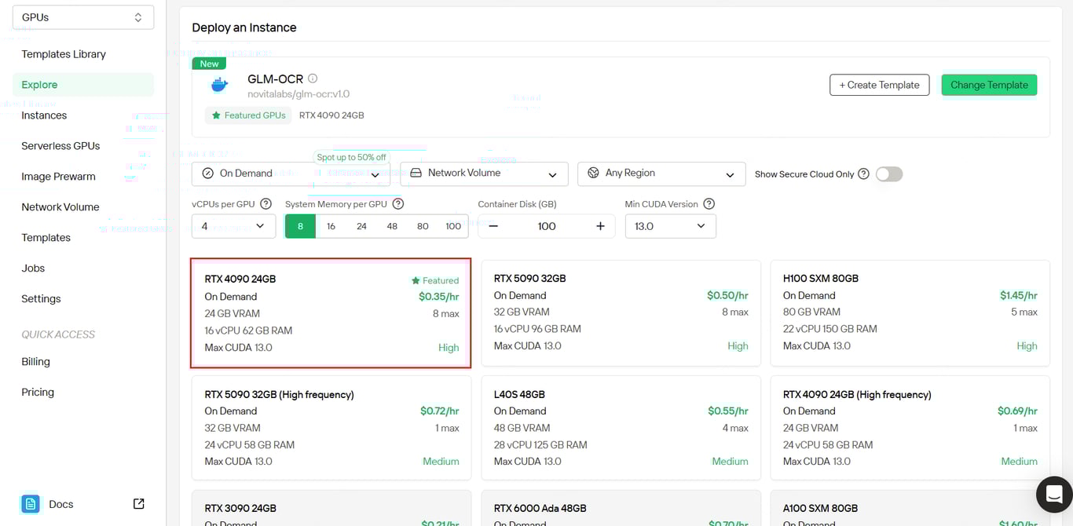Viewport: 1073px width, 526px height.
Task: Click the Spot up to 50% off badge
Action: pyautogui.click(x=351, y=157)
